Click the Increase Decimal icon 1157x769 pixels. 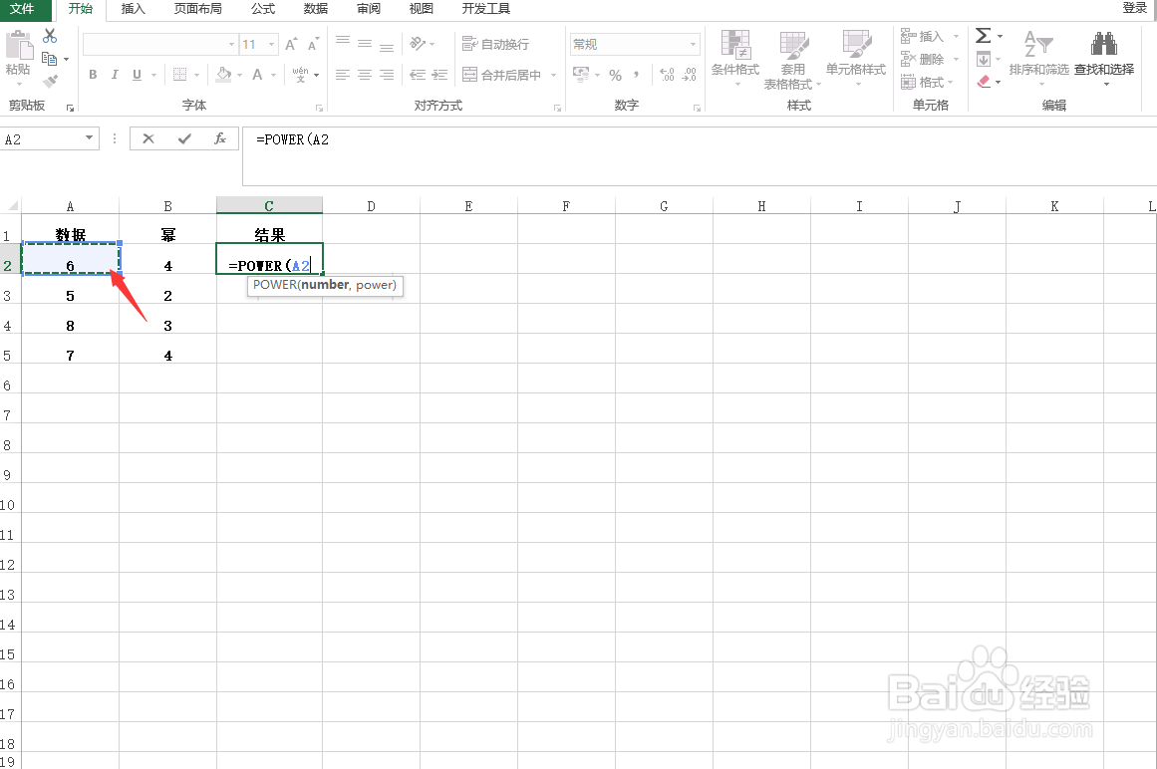coord(667,75)
